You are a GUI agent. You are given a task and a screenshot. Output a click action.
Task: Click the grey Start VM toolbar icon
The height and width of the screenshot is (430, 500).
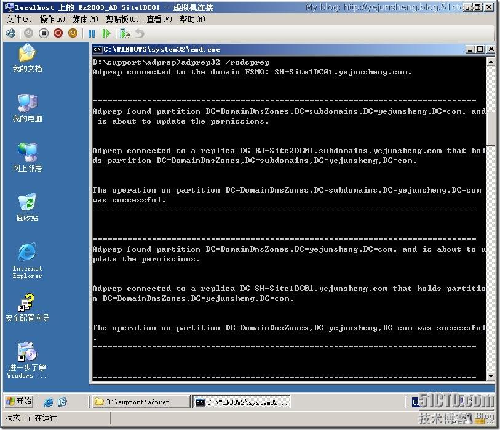(x=28, y=33)
